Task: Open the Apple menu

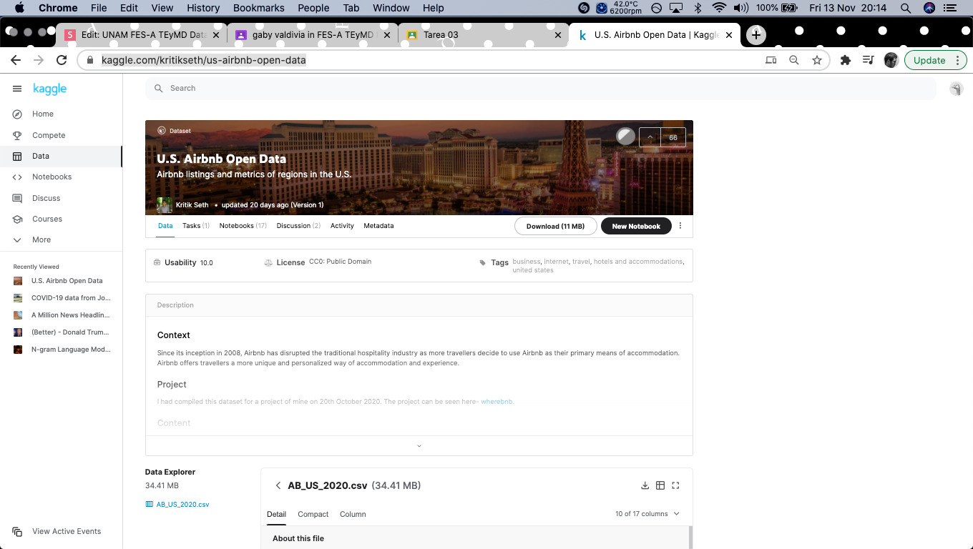Action: point(19,8)
